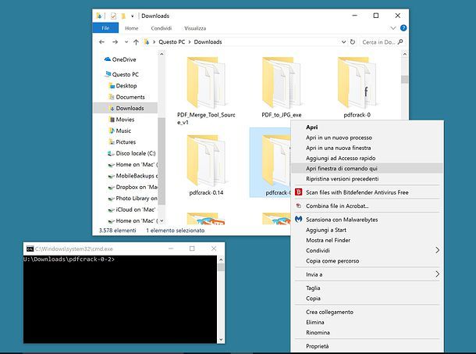This screenshot has width=476, height=354.
Task: Choose Ripristina versioni precedenti
Action: pos(342,179)
